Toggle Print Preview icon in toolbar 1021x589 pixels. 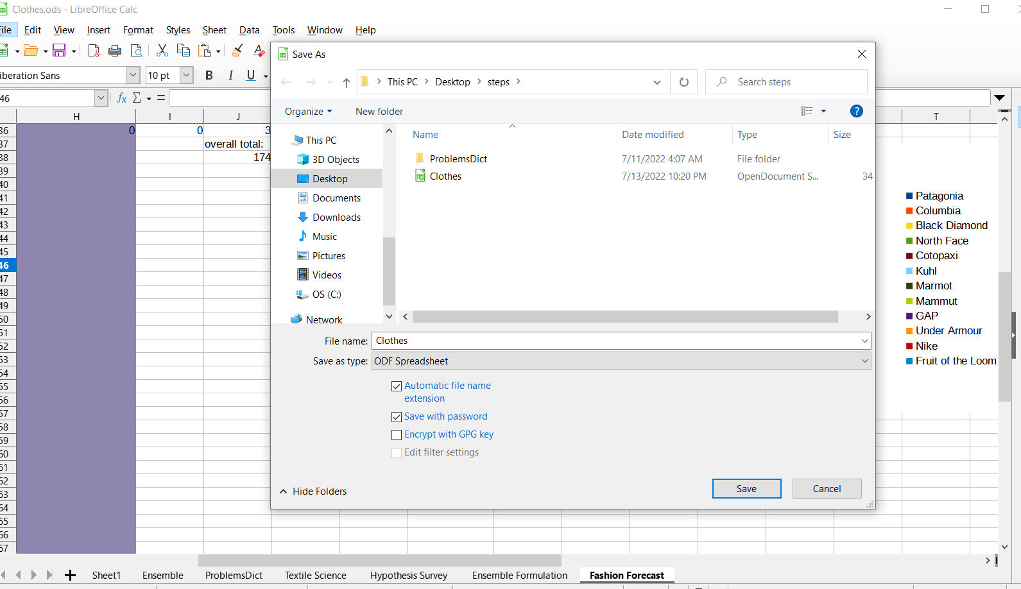click(137, 51)
